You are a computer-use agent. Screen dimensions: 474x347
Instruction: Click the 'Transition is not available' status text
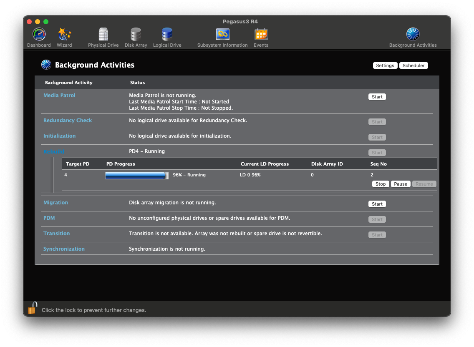coord(225,233)
